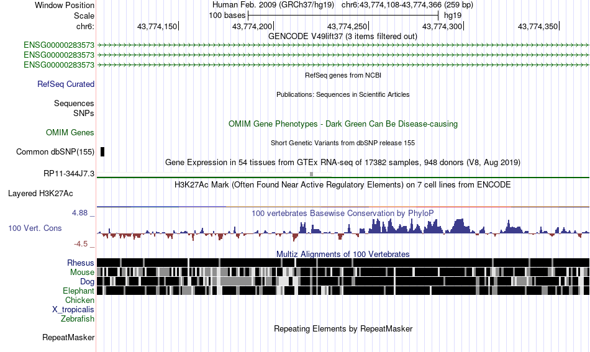Screen dimensions: 590x352
Task: Open the OMIM Gene Phenotypes track title
Action: [x=343, y=124]
